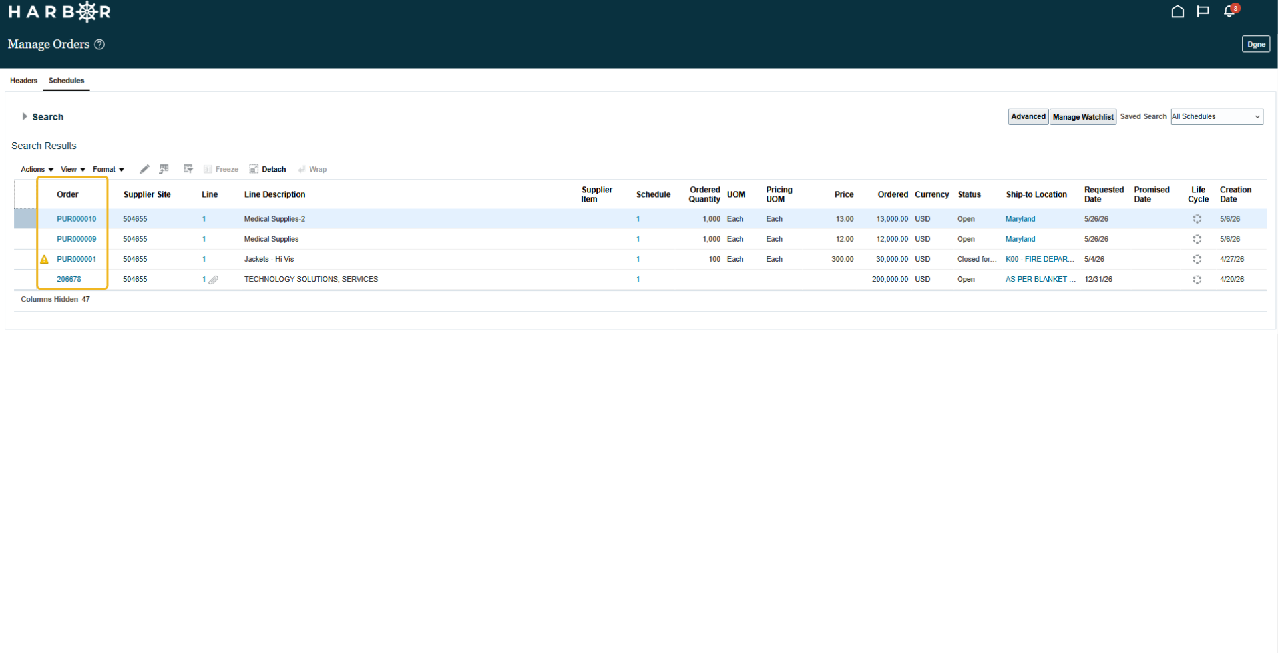This screenshot has width=1278, height=653.
Task: Open order link 206678
Action: tap(69, 280)
